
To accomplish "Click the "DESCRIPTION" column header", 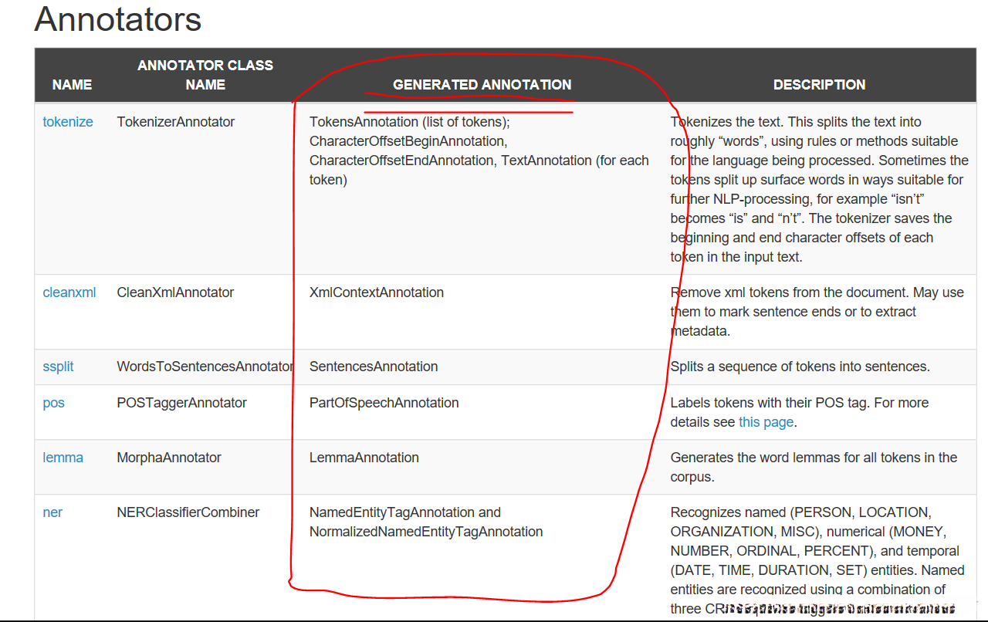I will [x=819, y=85].
